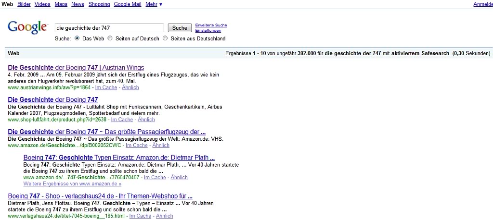The width and height of the screenshot is (493, 220).
Task: Select the 'Seiten auf Deutsch' radio button
Action: coord(110,38)
